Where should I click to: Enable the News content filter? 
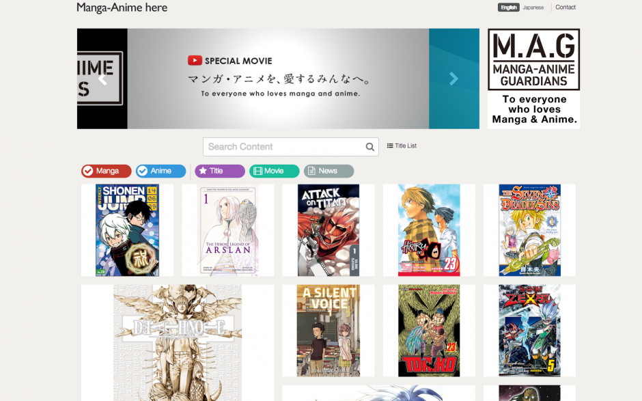click(329, 171)
